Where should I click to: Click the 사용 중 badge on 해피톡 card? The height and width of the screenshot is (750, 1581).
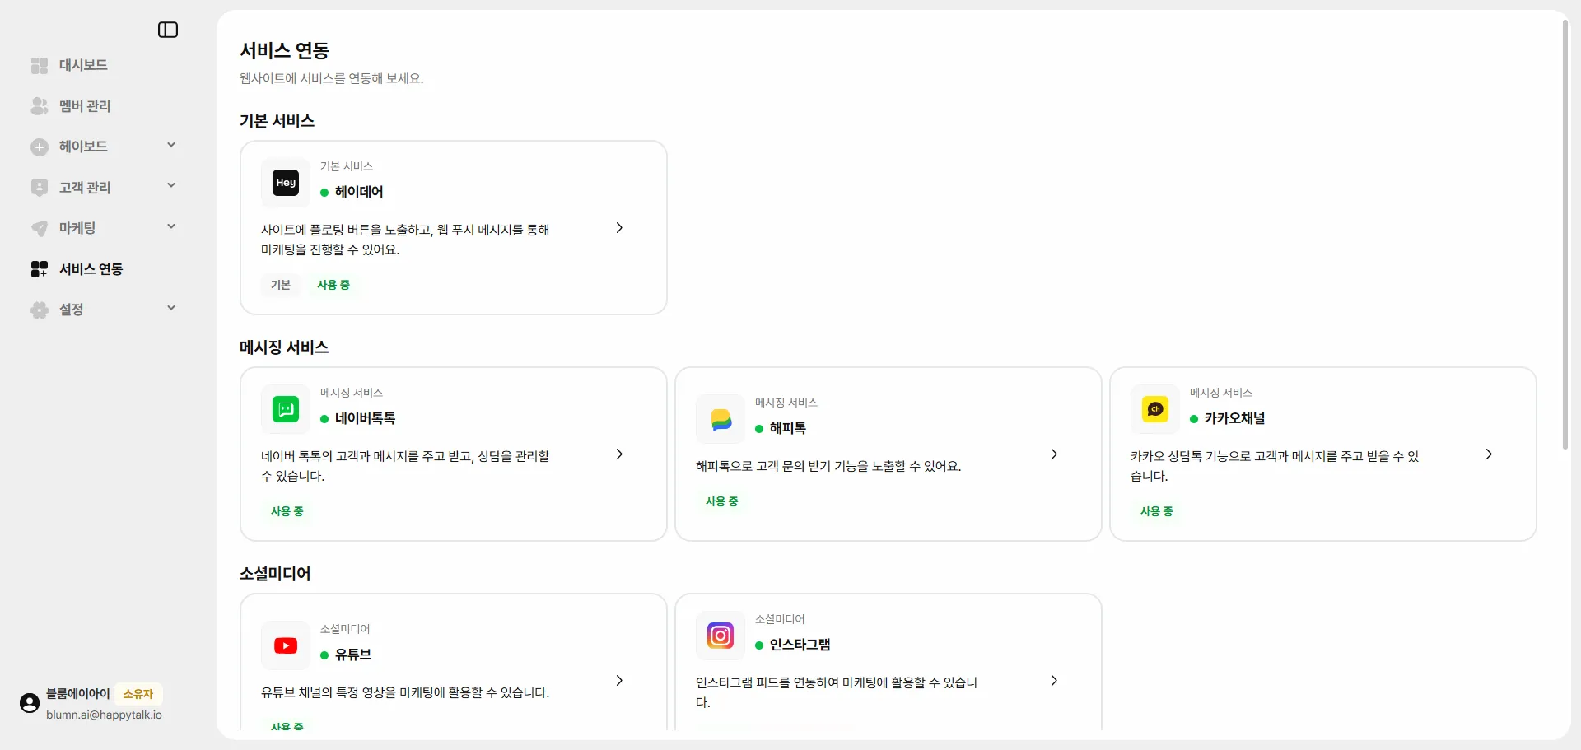[722, 501]
